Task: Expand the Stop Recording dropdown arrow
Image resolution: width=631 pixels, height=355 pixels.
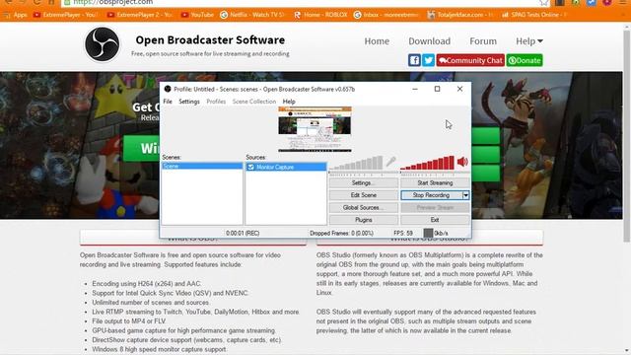Action: pos(465,195)
